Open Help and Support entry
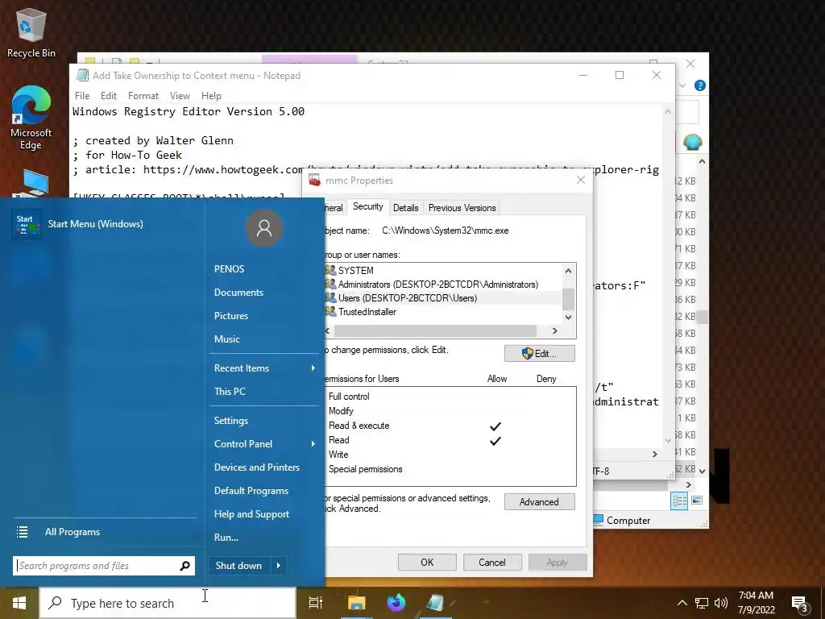 pyautogui.click(x=251, y=514)
